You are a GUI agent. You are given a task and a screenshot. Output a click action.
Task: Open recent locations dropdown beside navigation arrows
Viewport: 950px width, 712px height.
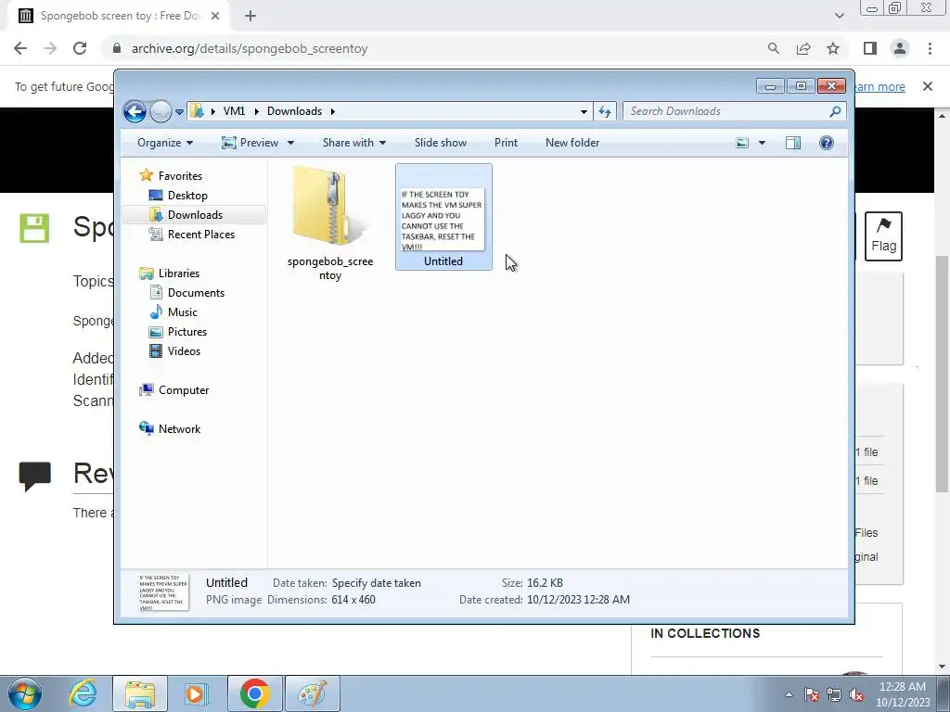pos(179,112)
